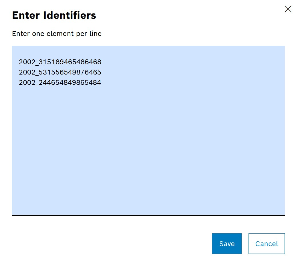296x267 pixels.
Task: Click the black underline of the text area
Action: (x=148, y=215)
